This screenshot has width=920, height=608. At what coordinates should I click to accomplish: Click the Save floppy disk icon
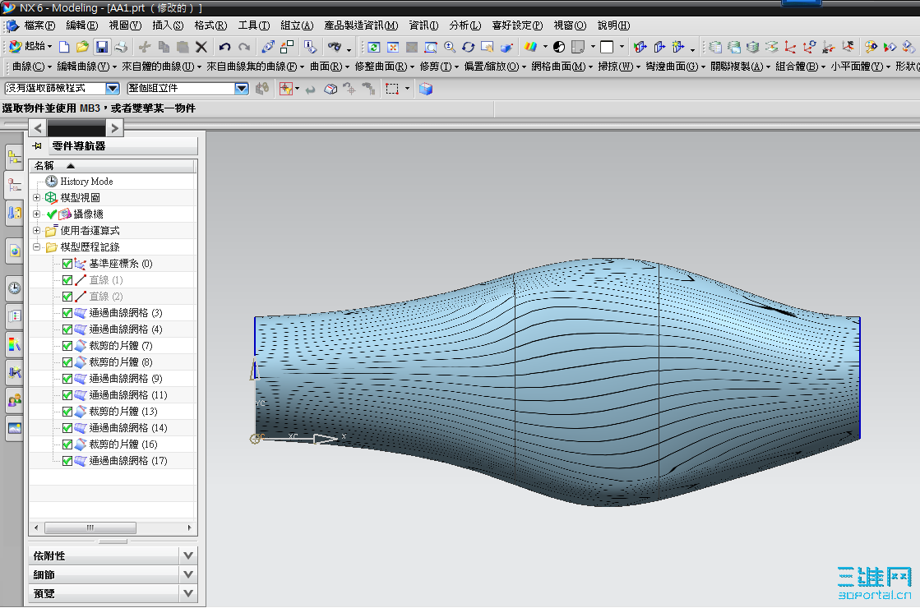point(102,47)
